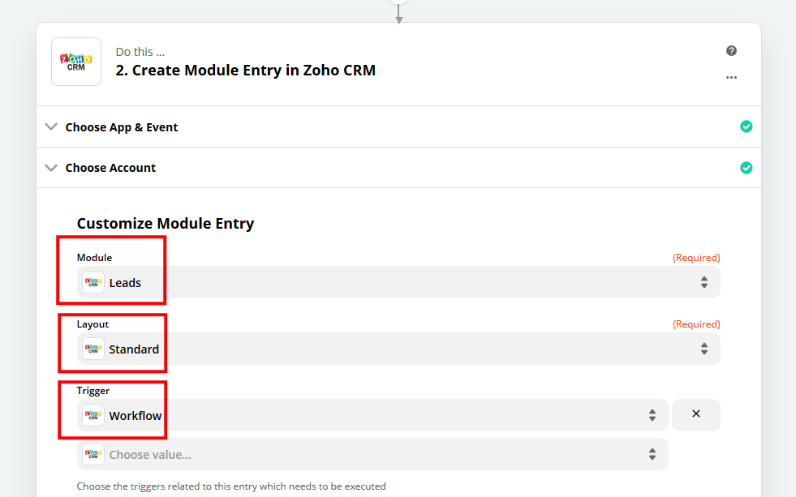This screenshot has height=497, width=796.
Task: Click the Zoho icon in the Choose value field
Action: 93,454
